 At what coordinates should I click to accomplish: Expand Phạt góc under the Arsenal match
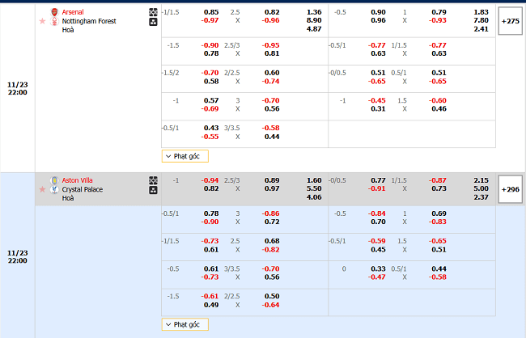click(185, 156)
